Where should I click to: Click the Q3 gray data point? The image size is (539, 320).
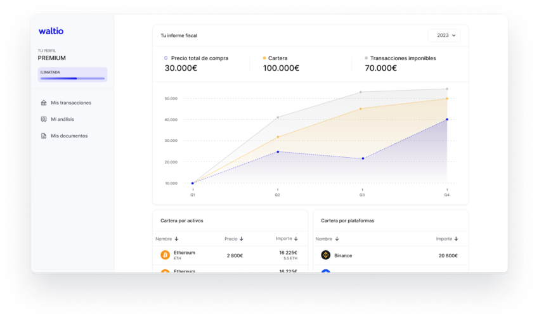(x=361, y=92)
